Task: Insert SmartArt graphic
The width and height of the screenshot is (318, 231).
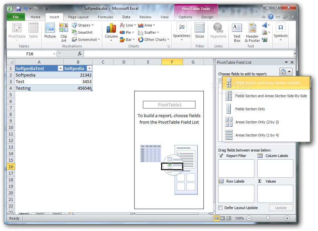Action: (82, 32)
